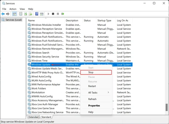The height and width of the screenshot is (124, 169).
Task: Open the File menu
Action: [4, 9]
